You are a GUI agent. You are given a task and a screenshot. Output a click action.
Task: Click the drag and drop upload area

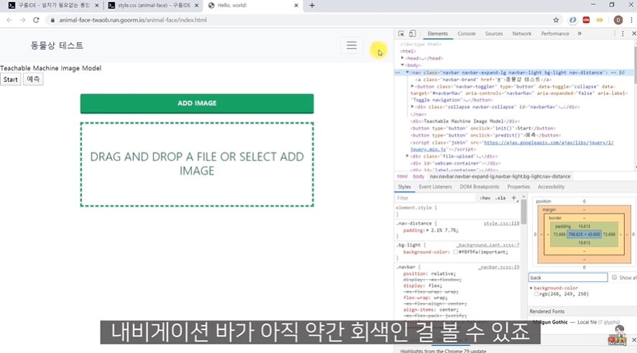click(x=197, y=164)
